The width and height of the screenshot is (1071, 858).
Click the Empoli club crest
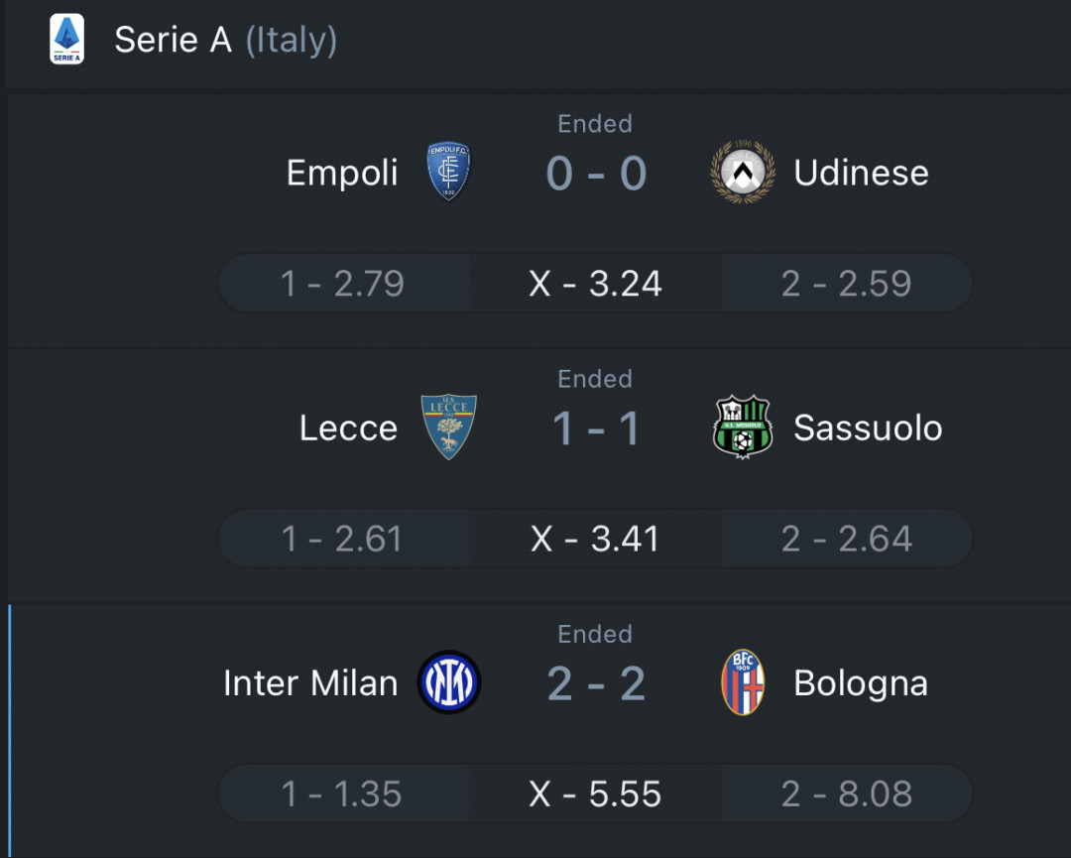click(448, 172)
